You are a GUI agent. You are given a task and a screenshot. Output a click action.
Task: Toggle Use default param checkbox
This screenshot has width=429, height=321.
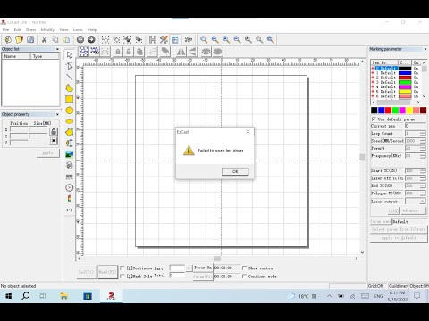click(x=374, y=119)
